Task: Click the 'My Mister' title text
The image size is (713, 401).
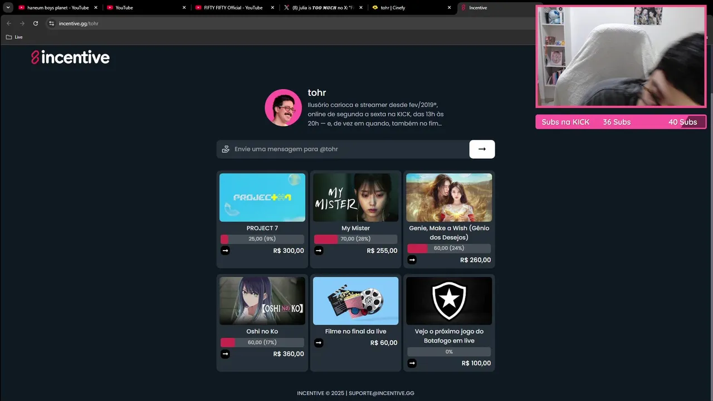Action: point(355,228)
